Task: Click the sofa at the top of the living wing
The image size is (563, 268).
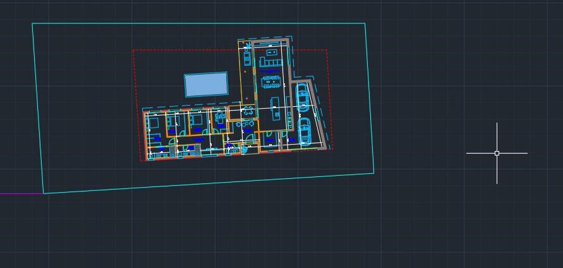Action: pos(270,61)
